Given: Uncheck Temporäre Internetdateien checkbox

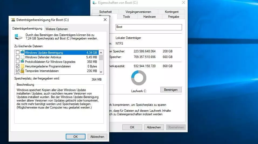Looking at the screenshot, I should pos(18,71).
